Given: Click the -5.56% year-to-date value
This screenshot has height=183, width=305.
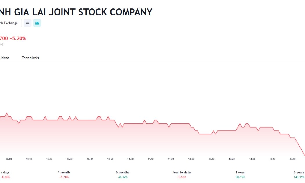Looking at the screenshot, I should pos(181,177).
